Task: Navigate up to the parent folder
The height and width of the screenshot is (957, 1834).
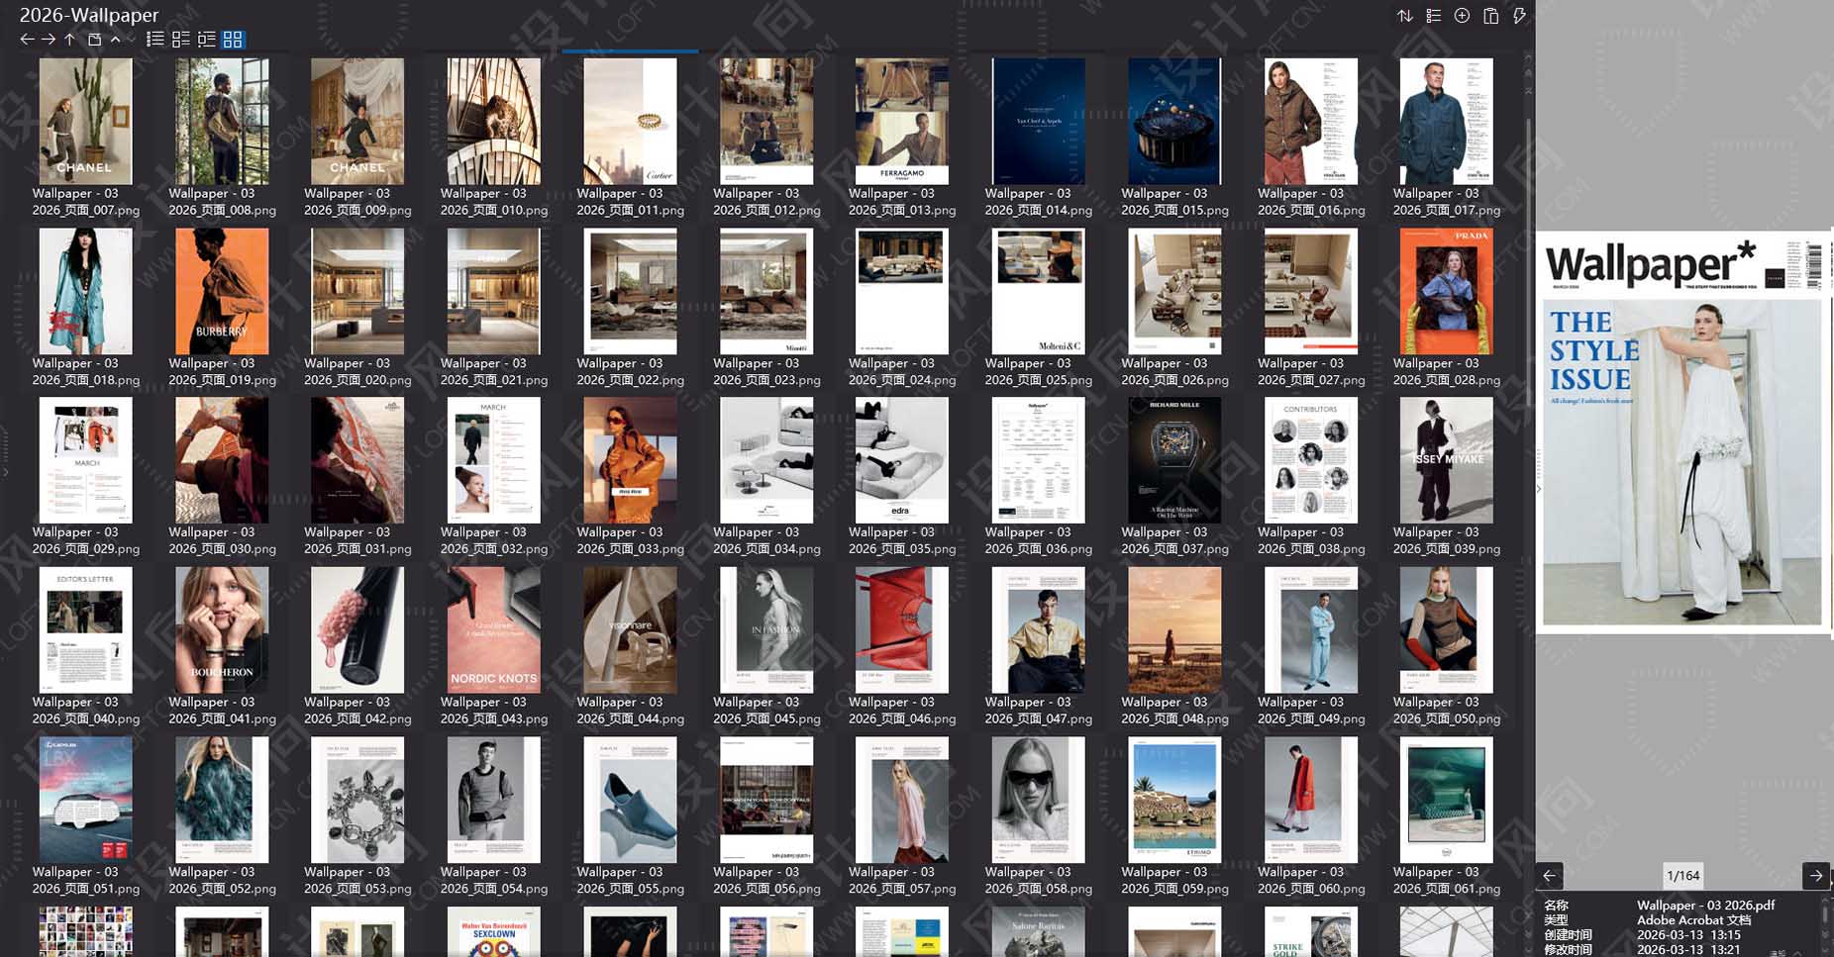Action: pos(67,40)
